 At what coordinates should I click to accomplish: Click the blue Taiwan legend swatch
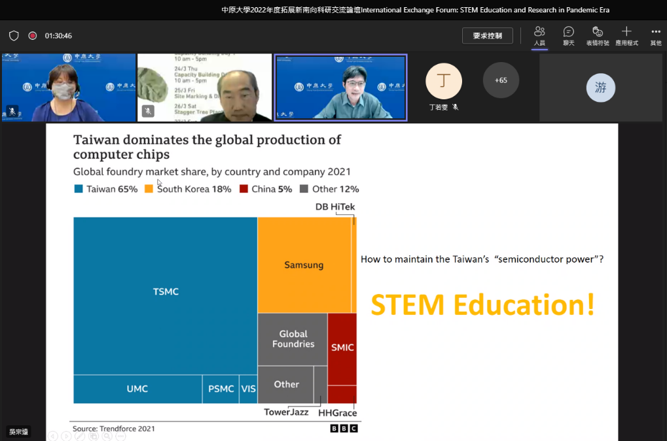79,189
